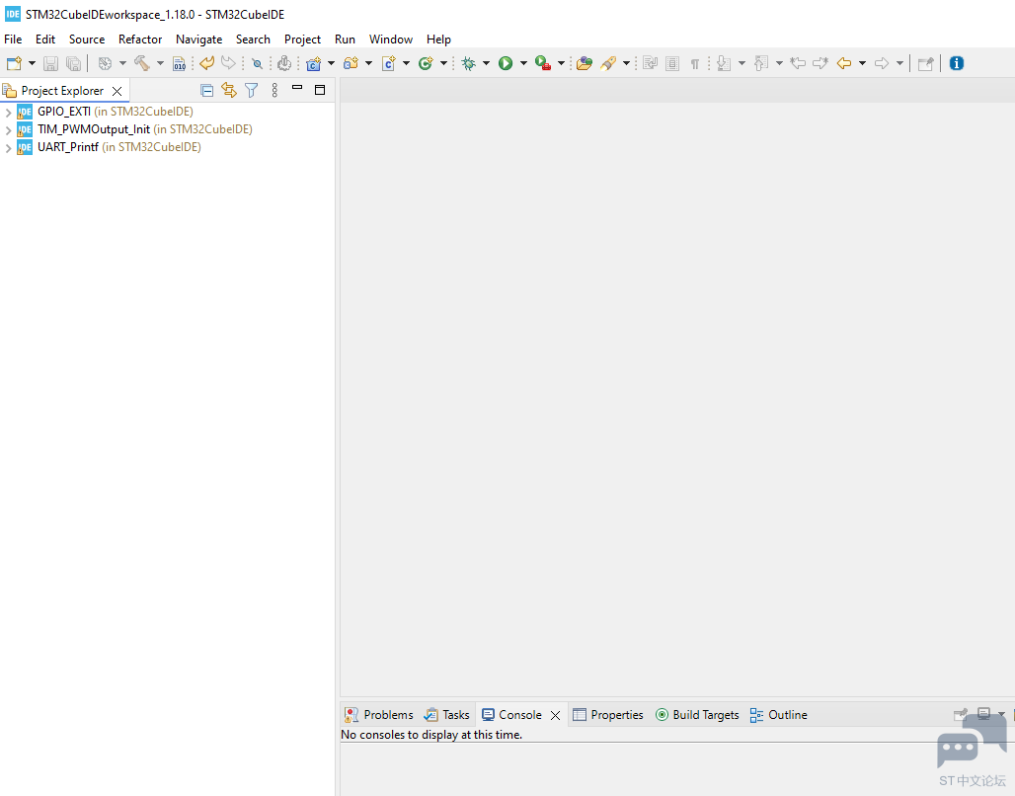
Task: Click the New file toolbar icon
Action: [14, 63]
